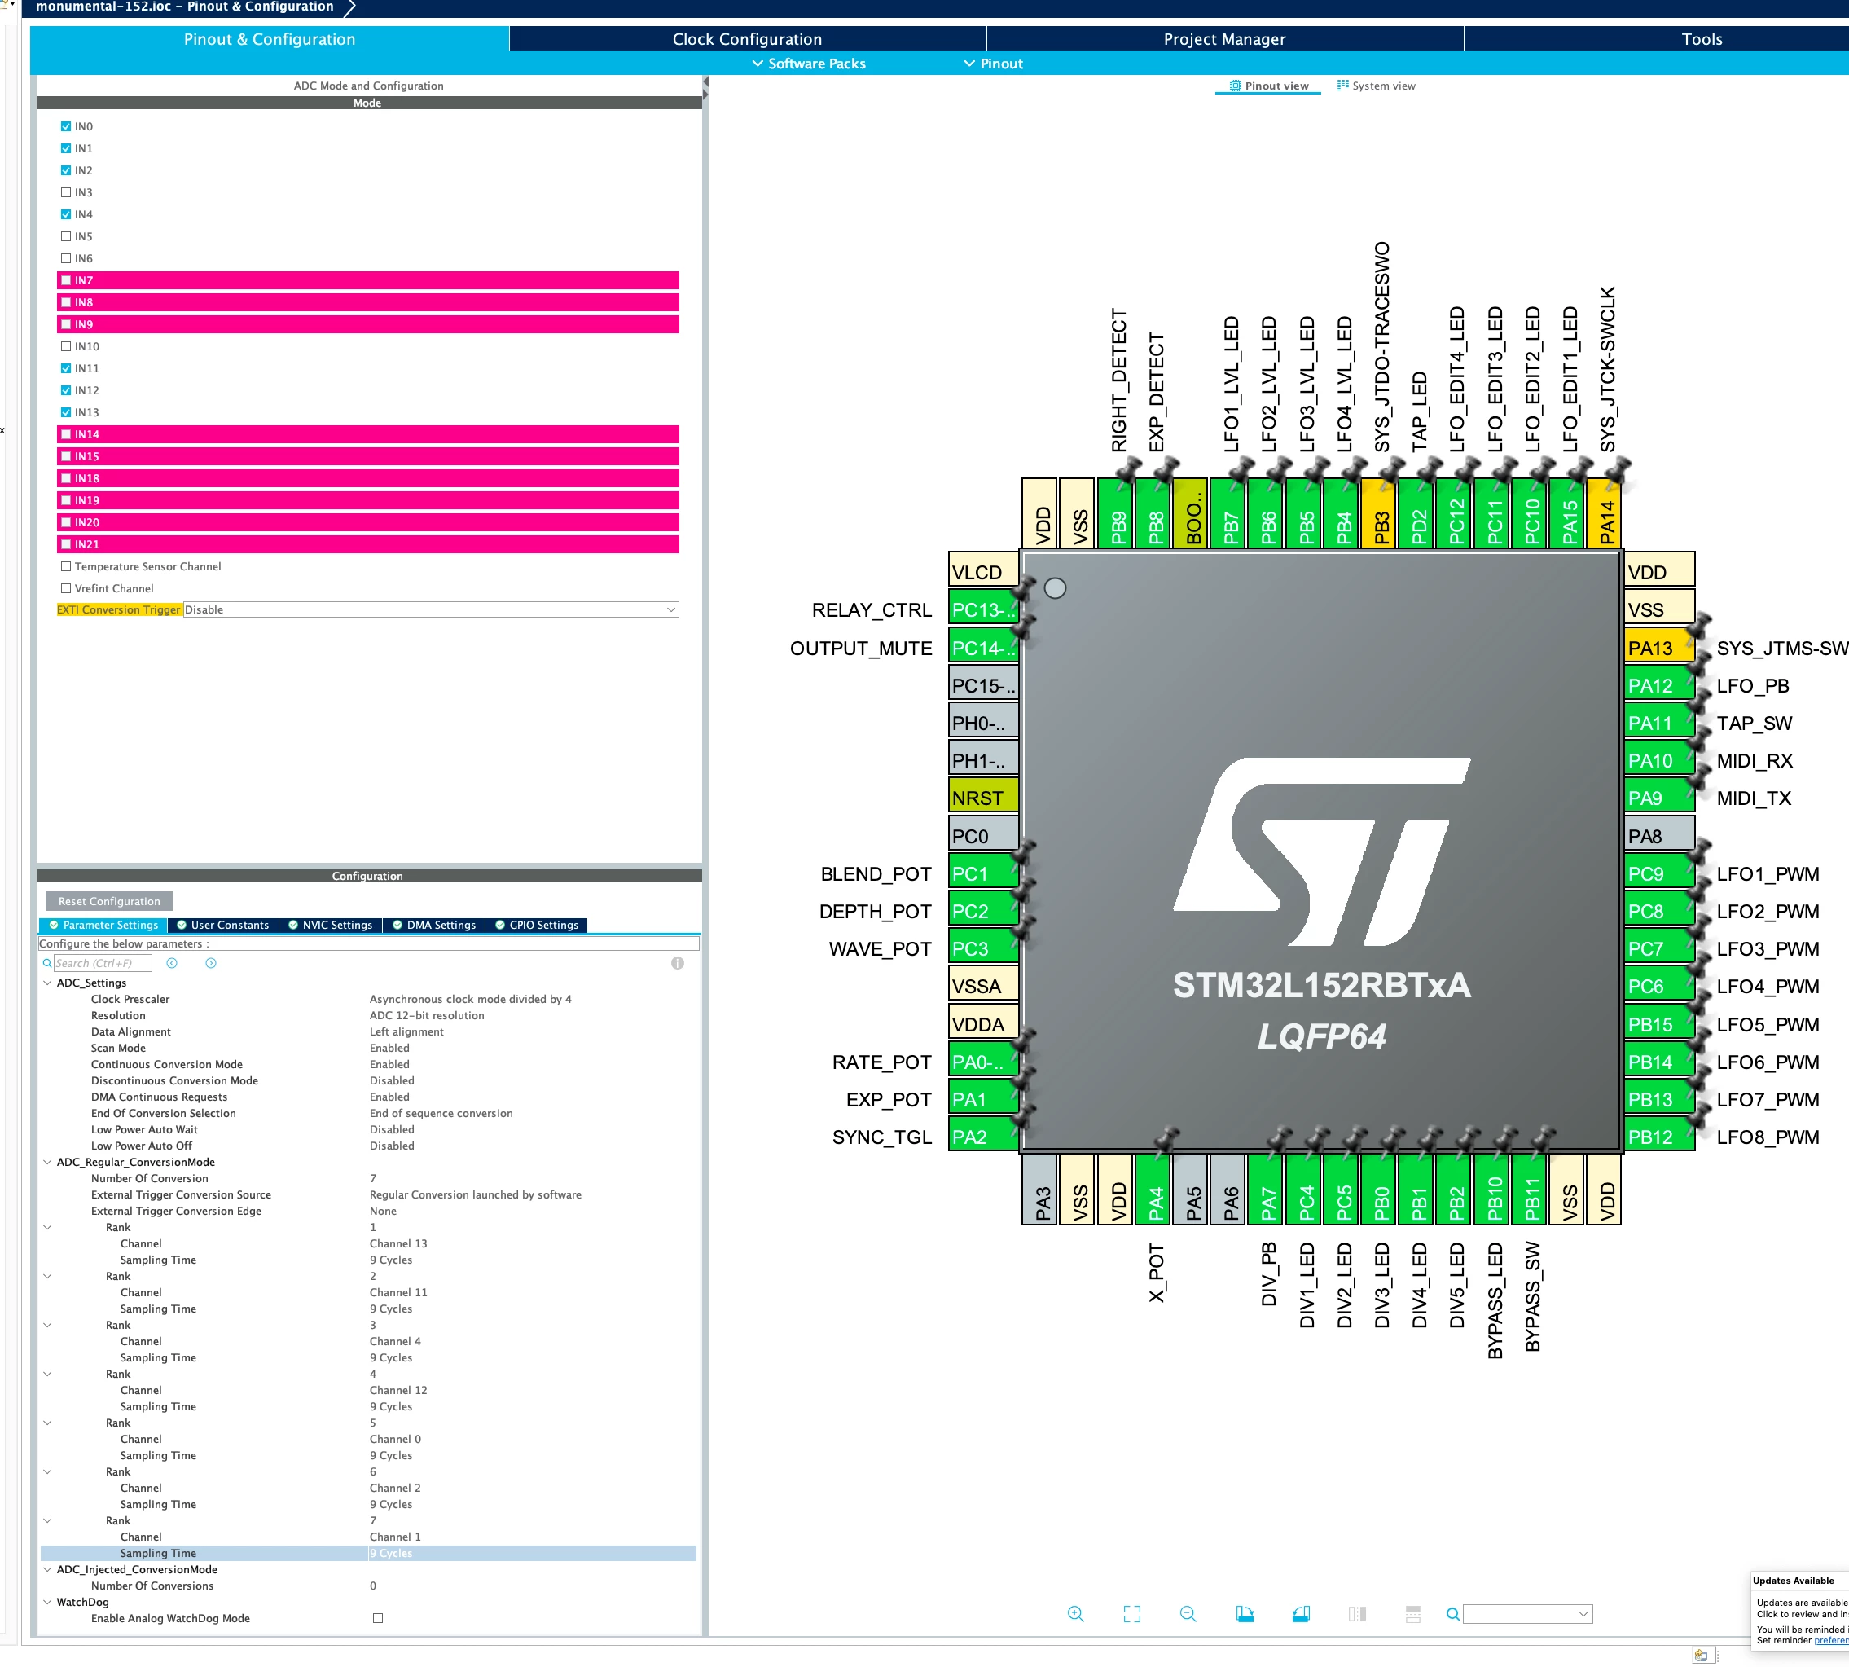
Task: Enable the Vrefint Channel
Action: (66, 588)
